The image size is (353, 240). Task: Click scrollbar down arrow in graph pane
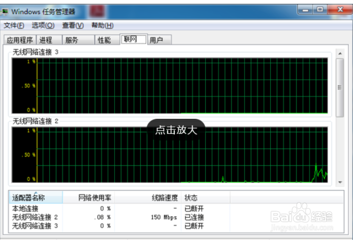pos(340,182)
